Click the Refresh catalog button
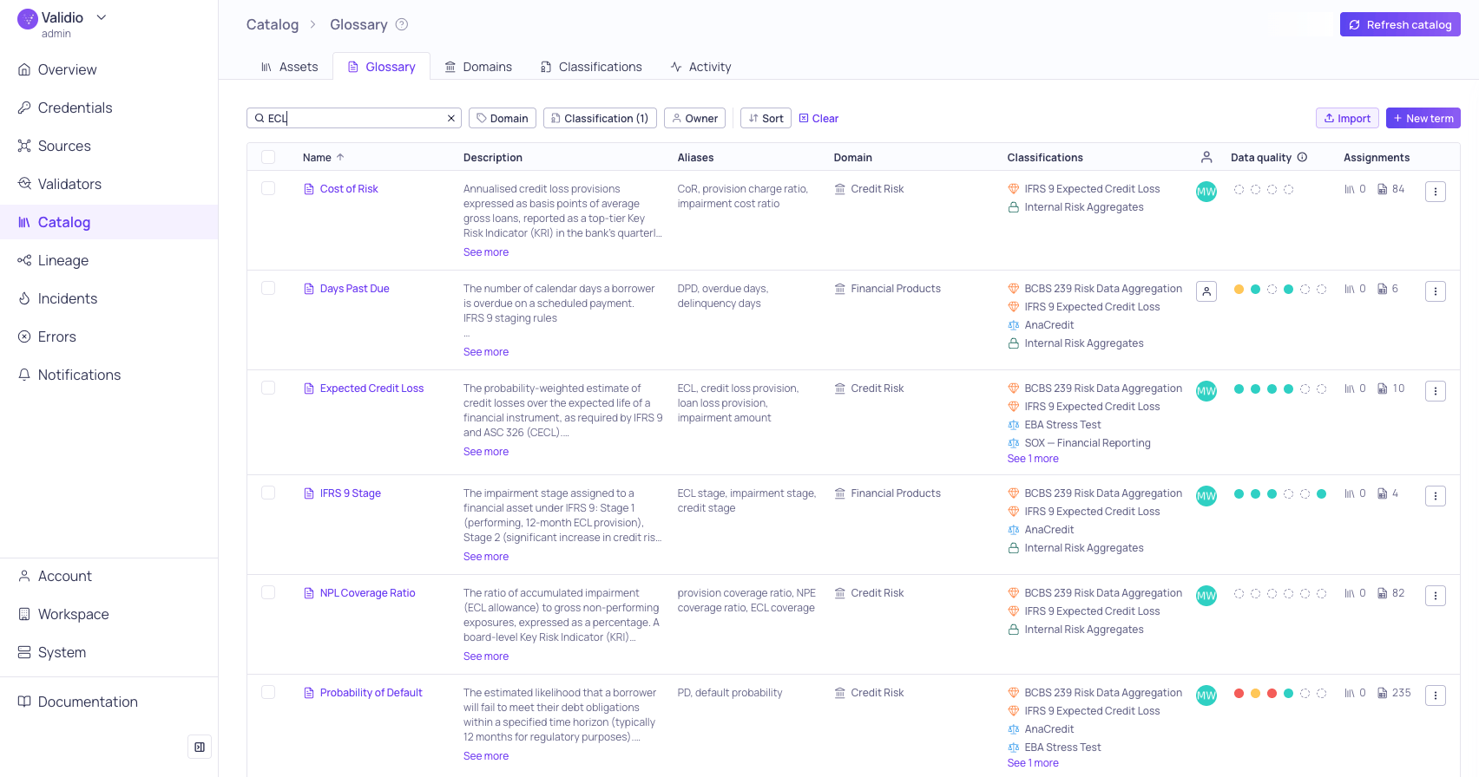Screen dimensions: 1479x777 1400,24
